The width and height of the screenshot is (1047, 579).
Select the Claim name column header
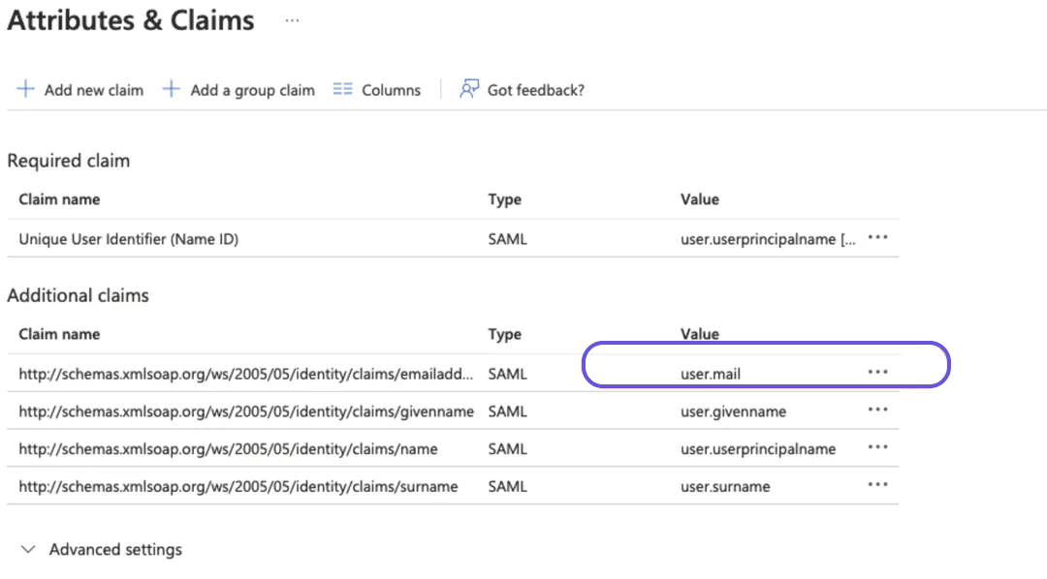(59, 333)
